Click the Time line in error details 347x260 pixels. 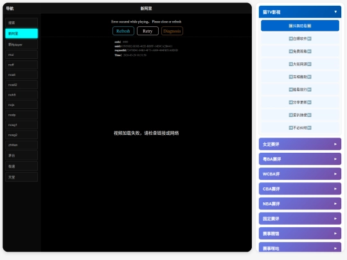[x=130, y=55]
